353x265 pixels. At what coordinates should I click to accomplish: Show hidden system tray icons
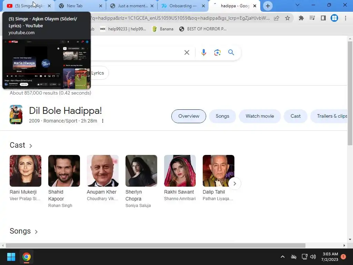[x=283, y=257]
